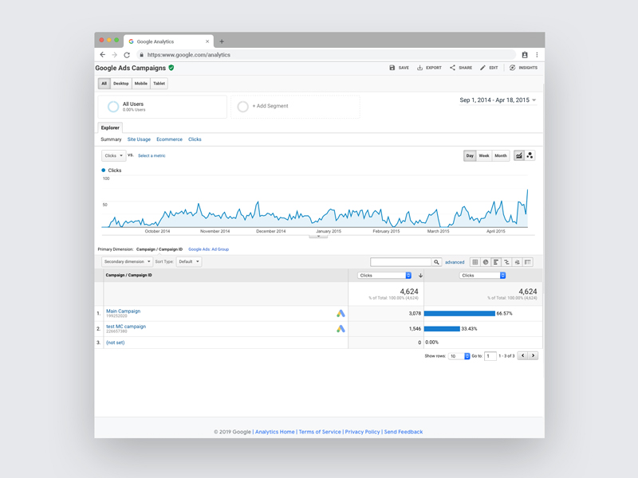Switch table to Pivot view
Image resolution: width=638 pixels, height=478 pixels.
click(528, 262)
